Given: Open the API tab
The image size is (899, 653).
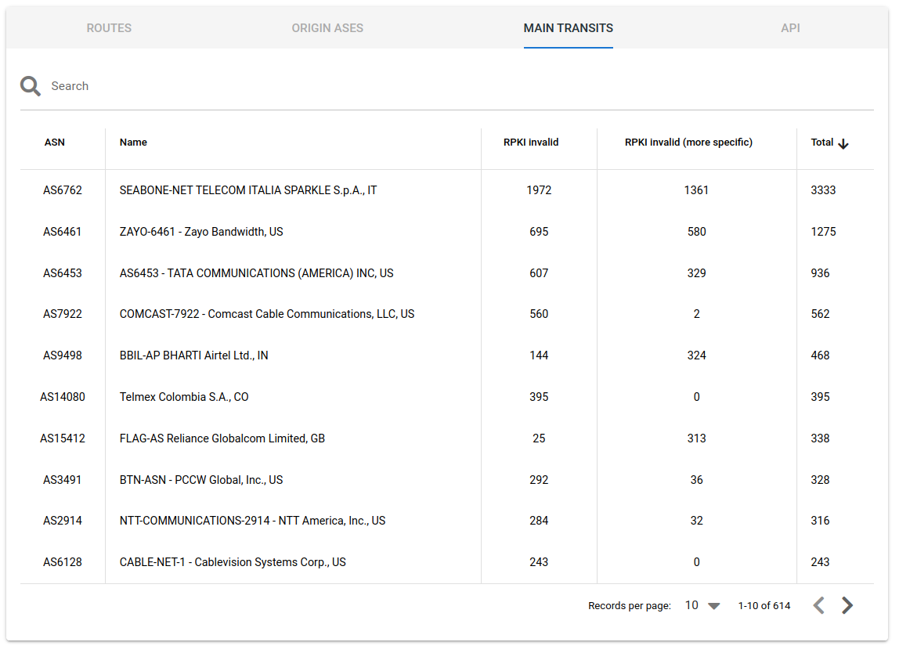Looking at the screenshot, I should (790, 28).
